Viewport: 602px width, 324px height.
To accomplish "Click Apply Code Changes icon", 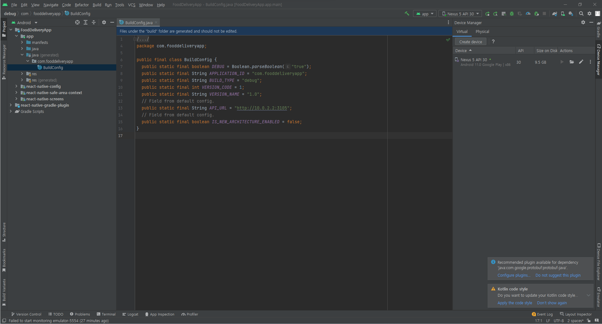I will point(504,14).
